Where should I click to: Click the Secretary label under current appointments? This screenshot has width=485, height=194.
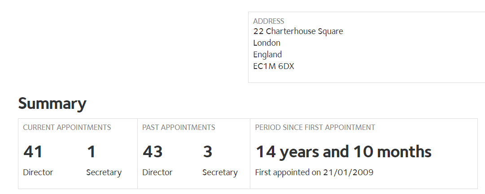104,172
